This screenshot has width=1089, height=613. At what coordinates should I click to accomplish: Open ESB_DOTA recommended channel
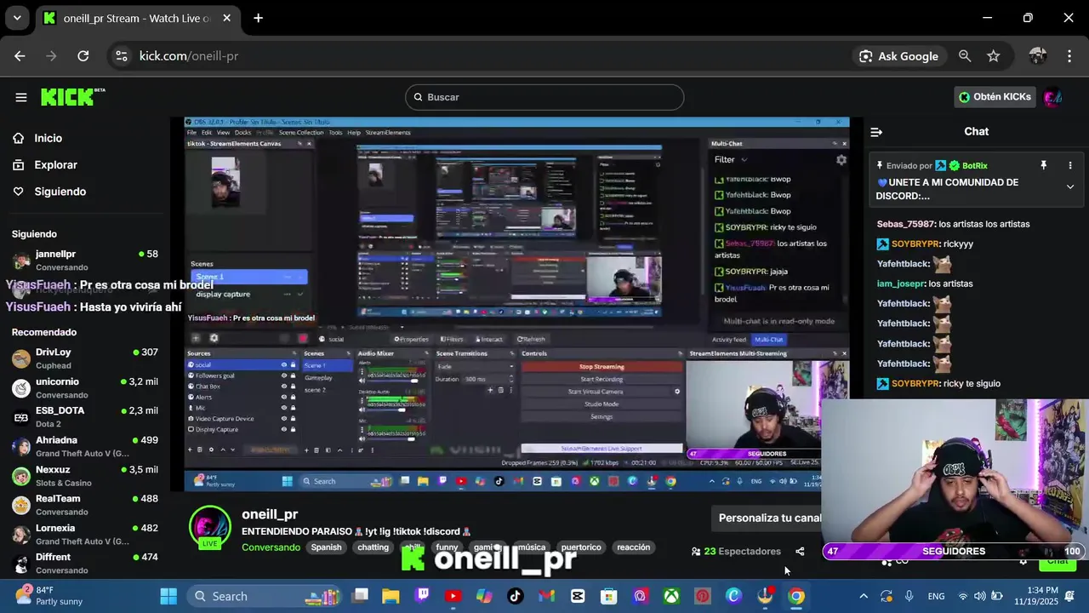[x=85, y=417]
